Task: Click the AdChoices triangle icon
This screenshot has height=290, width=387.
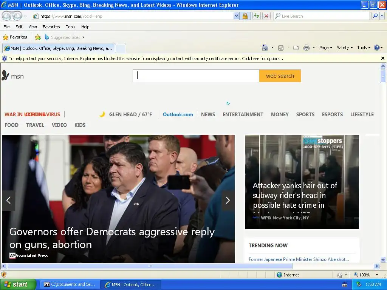Action: [228, 103]
